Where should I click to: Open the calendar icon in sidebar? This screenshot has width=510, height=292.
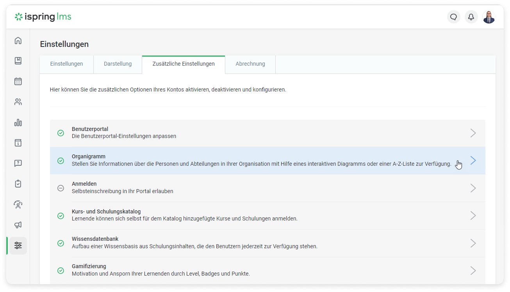pos(18,81)
